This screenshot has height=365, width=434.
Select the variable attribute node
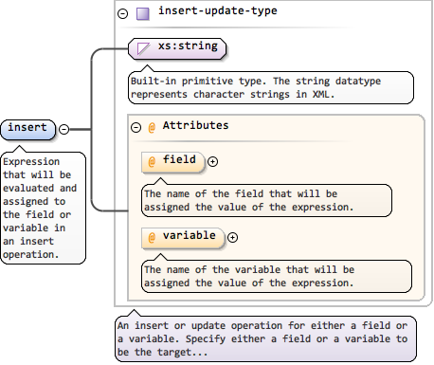point(183,238)
